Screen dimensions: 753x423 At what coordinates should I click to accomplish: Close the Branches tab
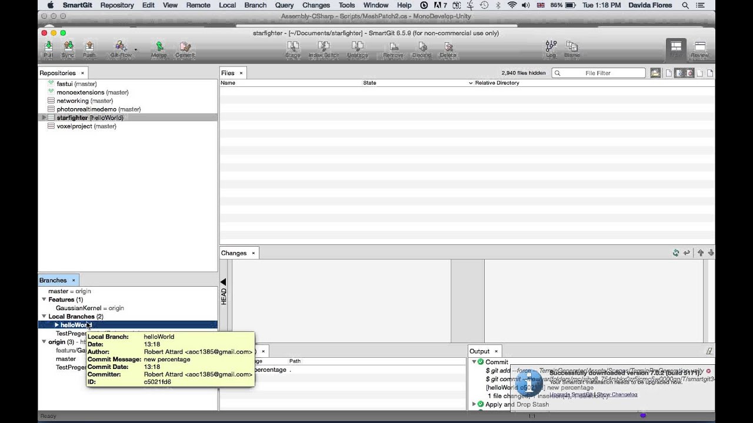pos(73,280)
